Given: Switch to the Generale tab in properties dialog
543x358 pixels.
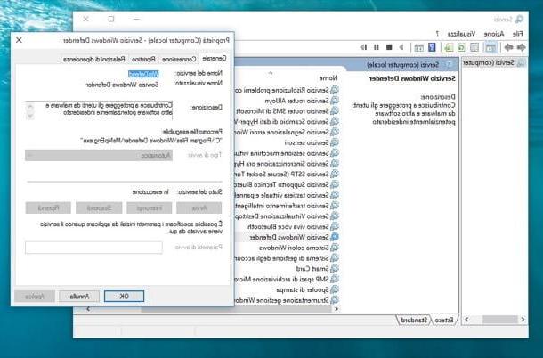Looking at the screenshot, I should (215, 58).
